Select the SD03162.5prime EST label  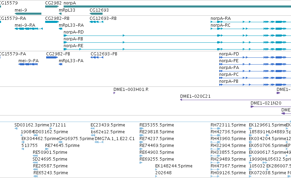(51, 132)
